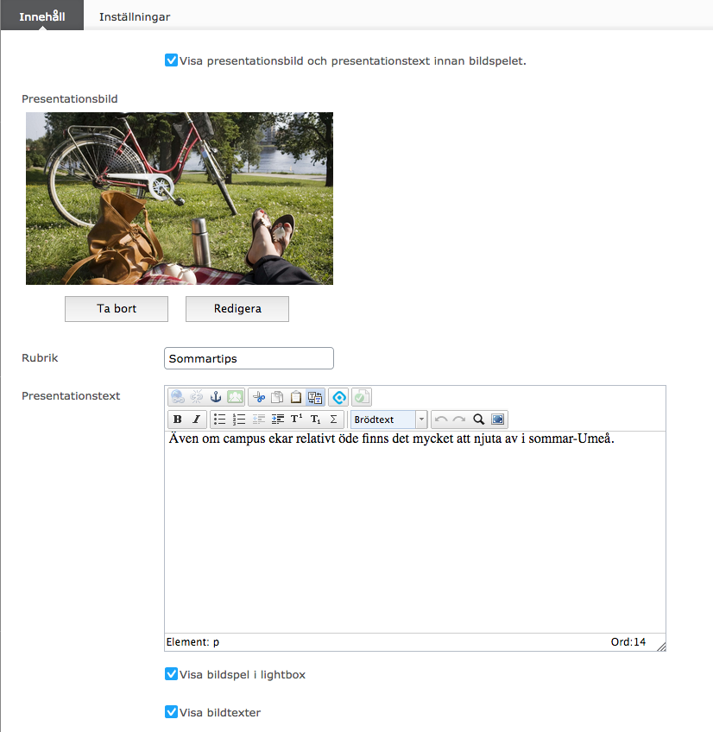Viewport: 713px width, 732px height.
Task: Click the Rubrik label
Action: click(40, 358)
